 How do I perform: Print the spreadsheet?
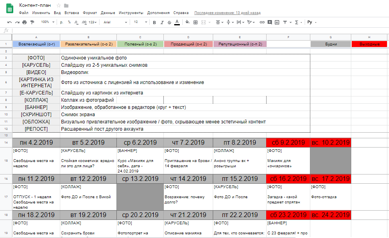pyautogui.click(x=24, y=23)
